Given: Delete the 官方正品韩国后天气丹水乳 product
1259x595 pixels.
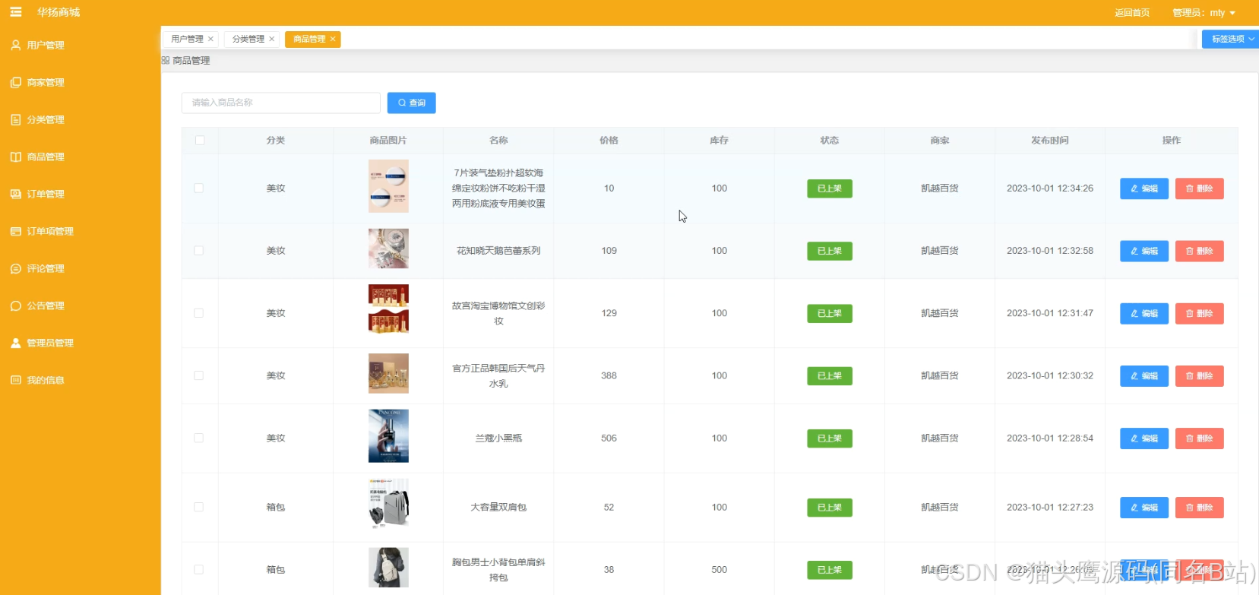Looking at the screenshot, I should [x=1199, y=375].
